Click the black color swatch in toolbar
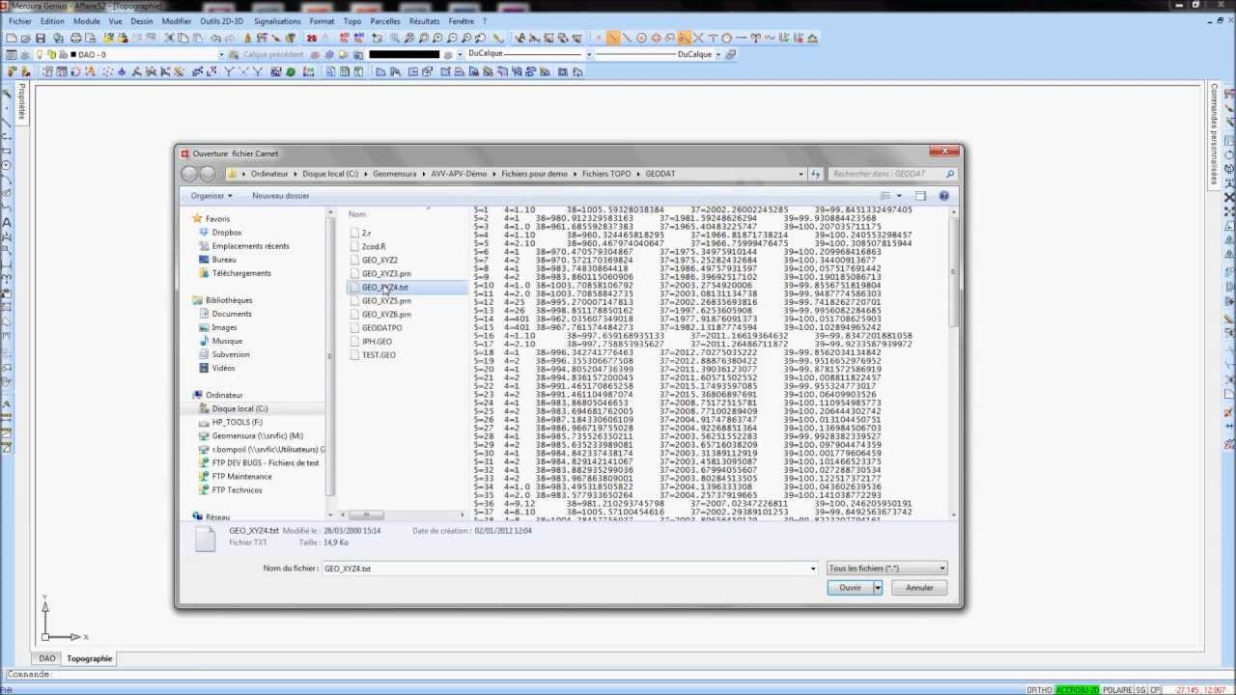The width and height of the screenshot is (1236, 695). point(405,55)
